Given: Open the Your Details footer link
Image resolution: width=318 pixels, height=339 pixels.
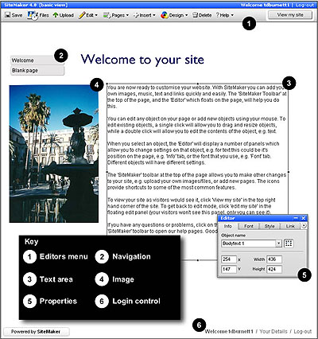Looking at the screenshot, I should [273, 332].
